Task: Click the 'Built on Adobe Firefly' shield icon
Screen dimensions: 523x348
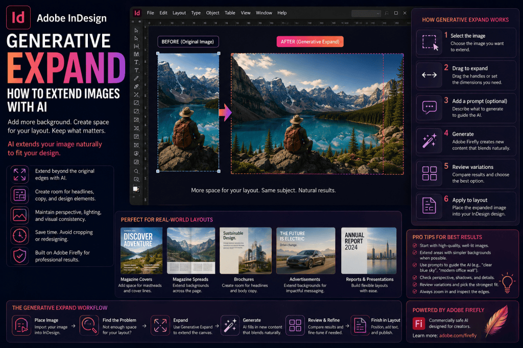Action: point(20,256)
